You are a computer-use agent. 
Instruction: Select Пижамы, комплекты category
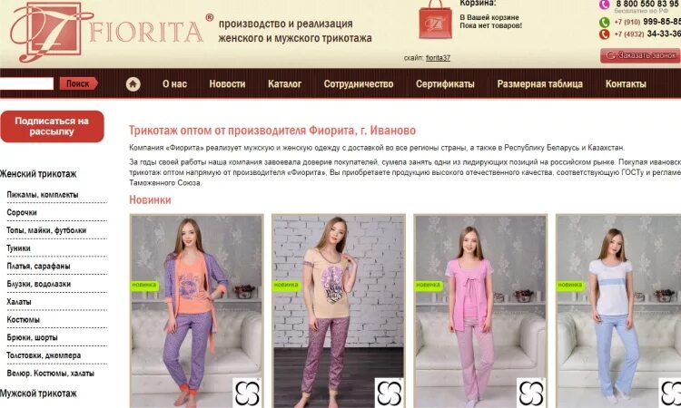(43, 195)
